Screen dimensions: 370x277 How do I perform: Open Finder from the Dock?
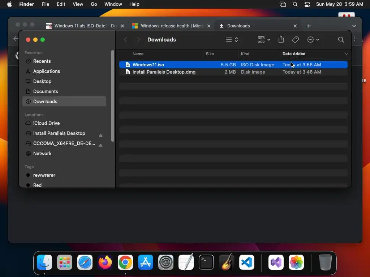click(x=44, y=262)
